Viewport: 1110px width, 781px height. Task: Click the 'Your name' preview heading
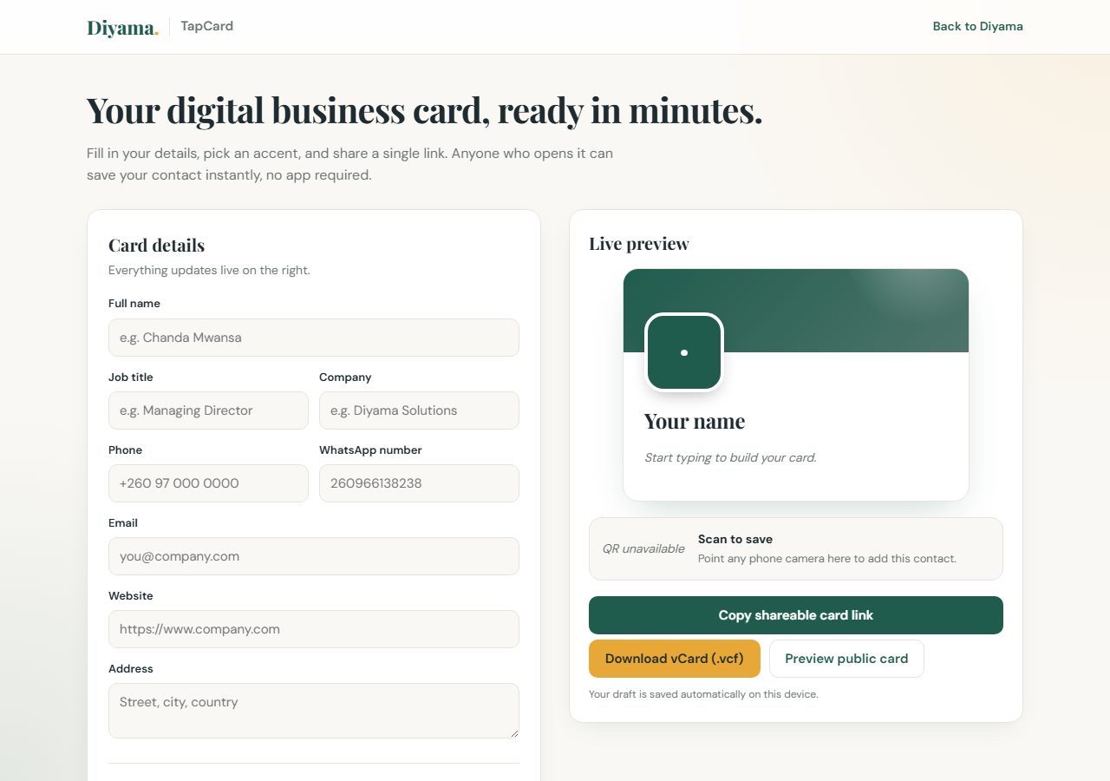[695, 422]
